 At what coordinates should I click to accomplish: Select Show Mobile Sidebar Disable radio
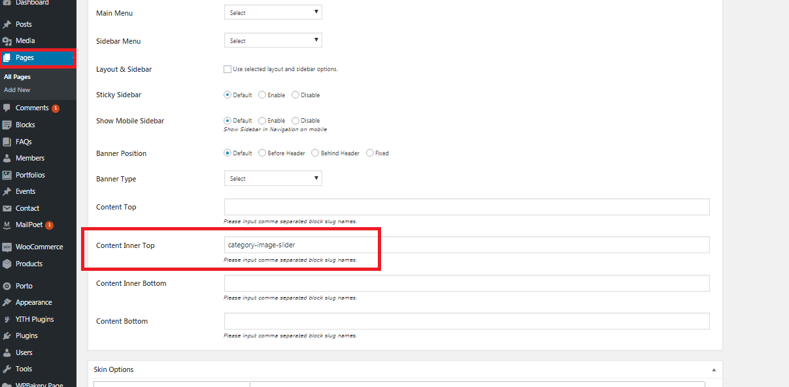click(x=295, y=120)
